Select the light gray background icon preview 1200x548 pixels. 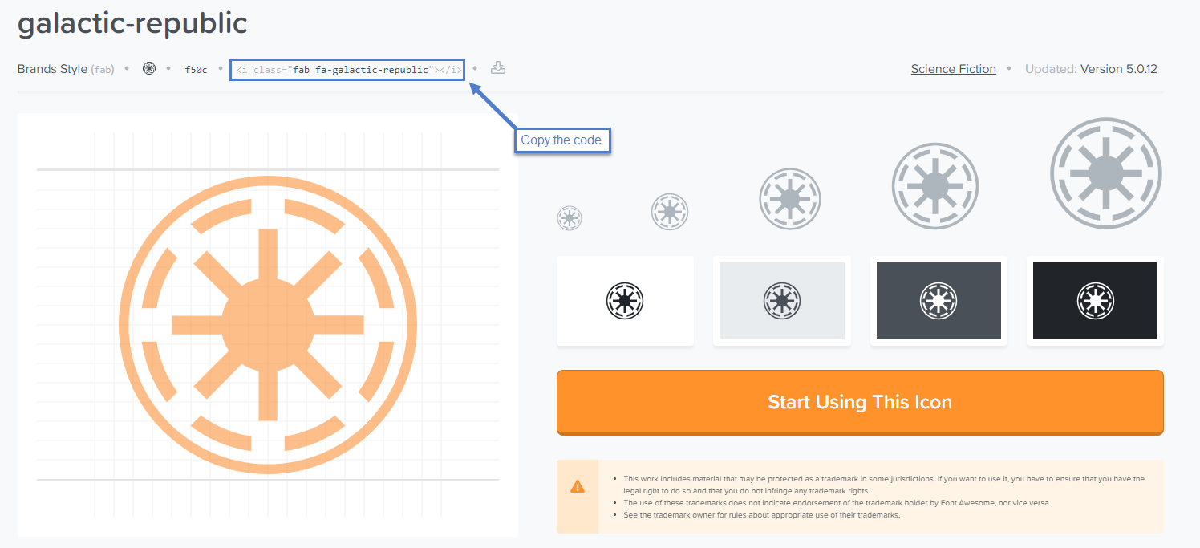coord(782,301)
